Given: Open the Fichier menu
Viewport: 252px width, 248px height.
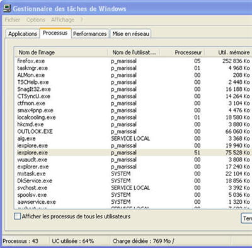Looking at the screenshot, I should [x=13, y=20].
